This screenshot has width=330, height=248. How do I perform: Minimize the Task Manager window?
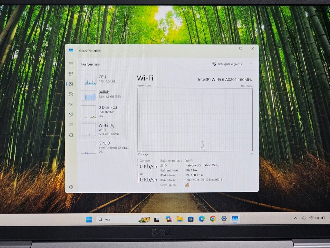pos(229,48)
